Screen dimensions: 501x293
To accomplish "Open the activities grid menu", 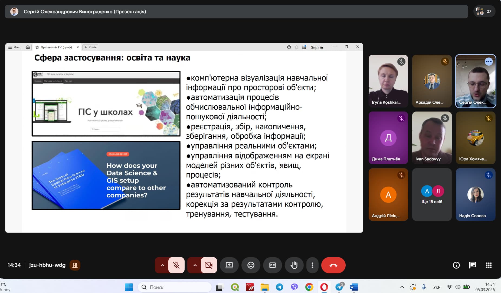I will [489, 265].
